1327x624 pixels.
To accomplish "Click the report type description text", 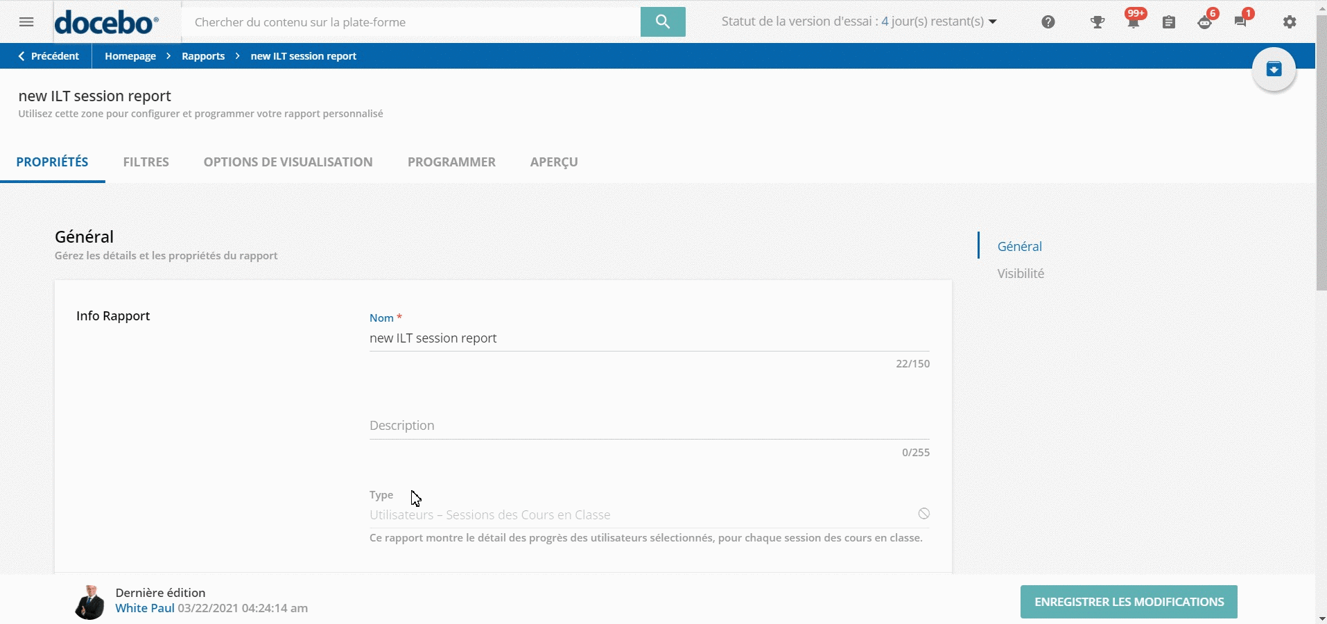I will 646,538.
